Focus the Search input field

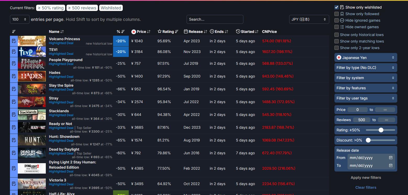point(215,19)
